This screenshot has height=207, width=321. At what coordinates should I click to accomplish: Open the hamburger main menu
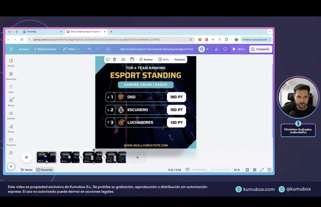[11, 49]
